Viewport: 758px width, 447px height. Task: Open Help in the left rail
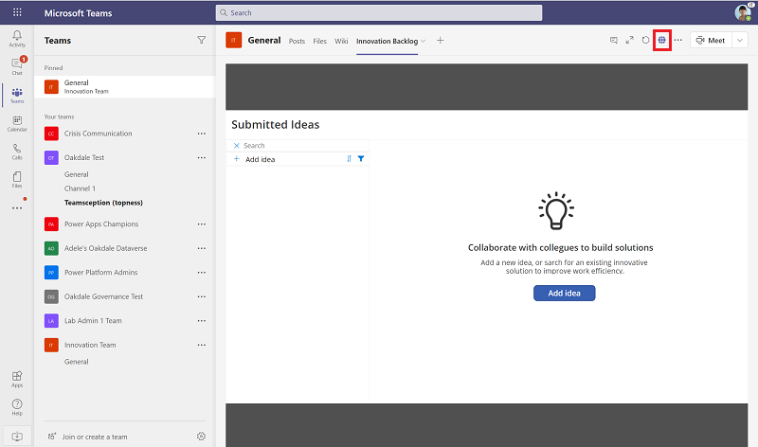17,407
